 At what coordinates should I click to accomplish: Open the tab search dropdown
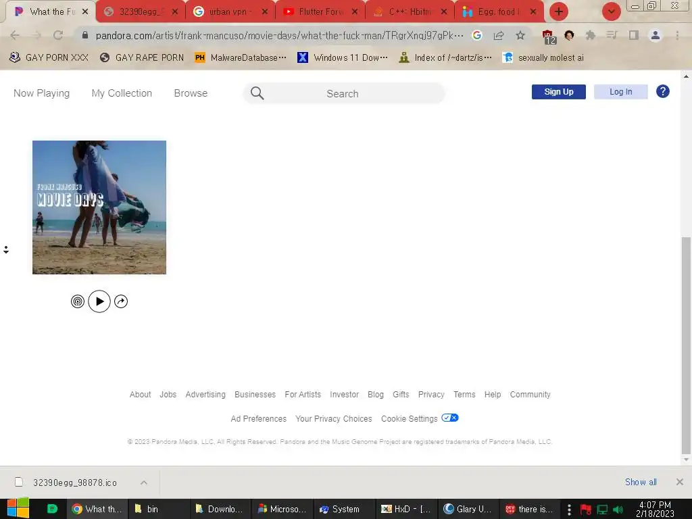[611, 12]
